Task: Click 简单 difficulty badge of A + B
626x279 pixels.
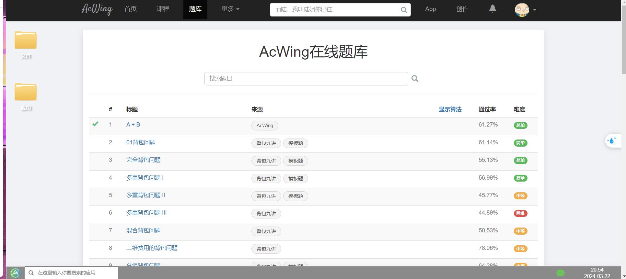Action: [x=520, y=125]
